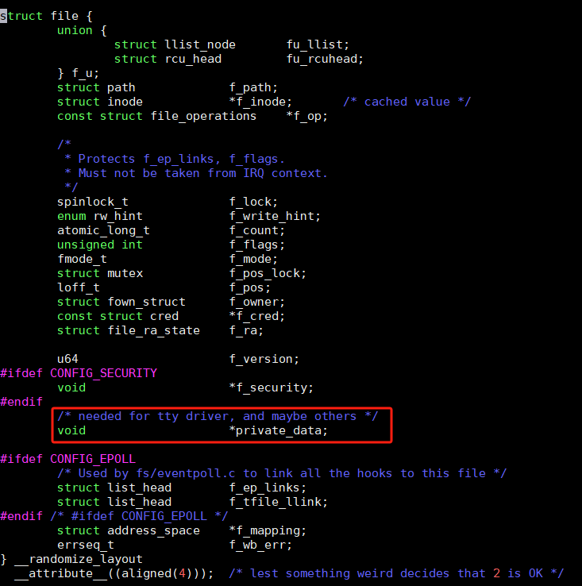Click on '#ifdef CONFIG_EPOLL' directive

tap(67, 459)
